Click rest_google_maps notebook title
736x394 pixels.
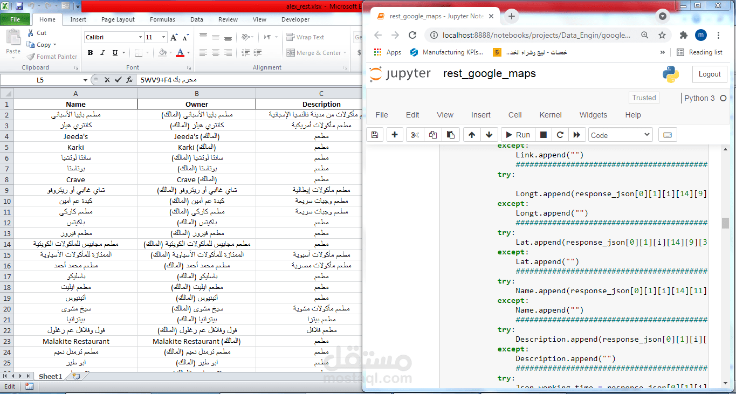click(490, 74)
